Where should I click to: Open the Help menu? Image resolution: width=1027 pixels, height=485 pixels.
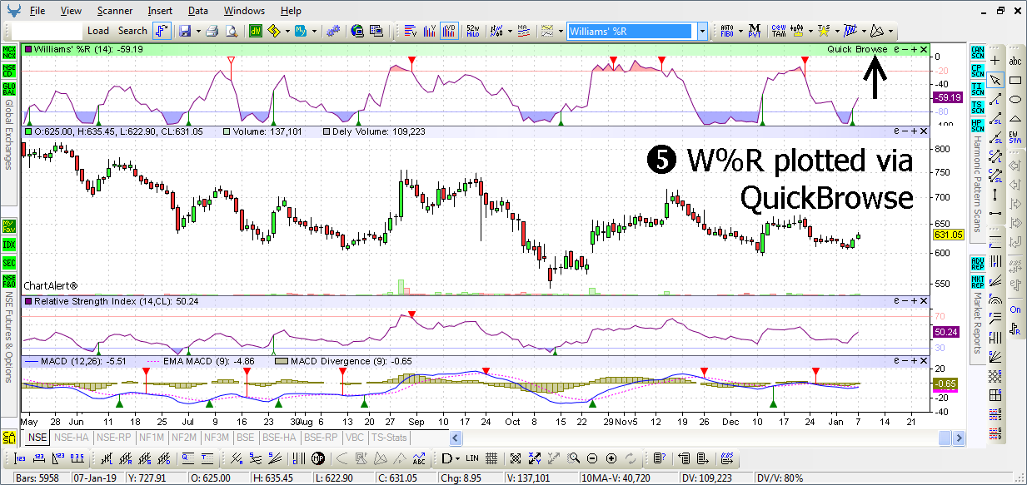(x=291, y=11)
